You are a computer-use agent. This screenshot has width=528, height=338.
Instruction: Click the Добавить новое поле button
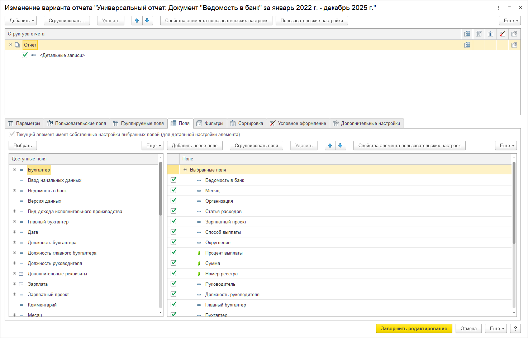195,146
